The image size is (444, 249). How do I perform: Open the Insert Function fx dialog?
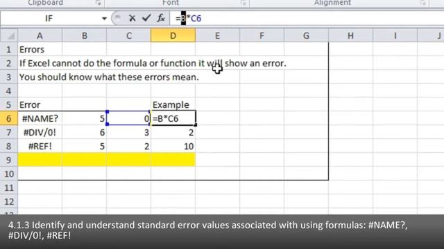[161, 19]
